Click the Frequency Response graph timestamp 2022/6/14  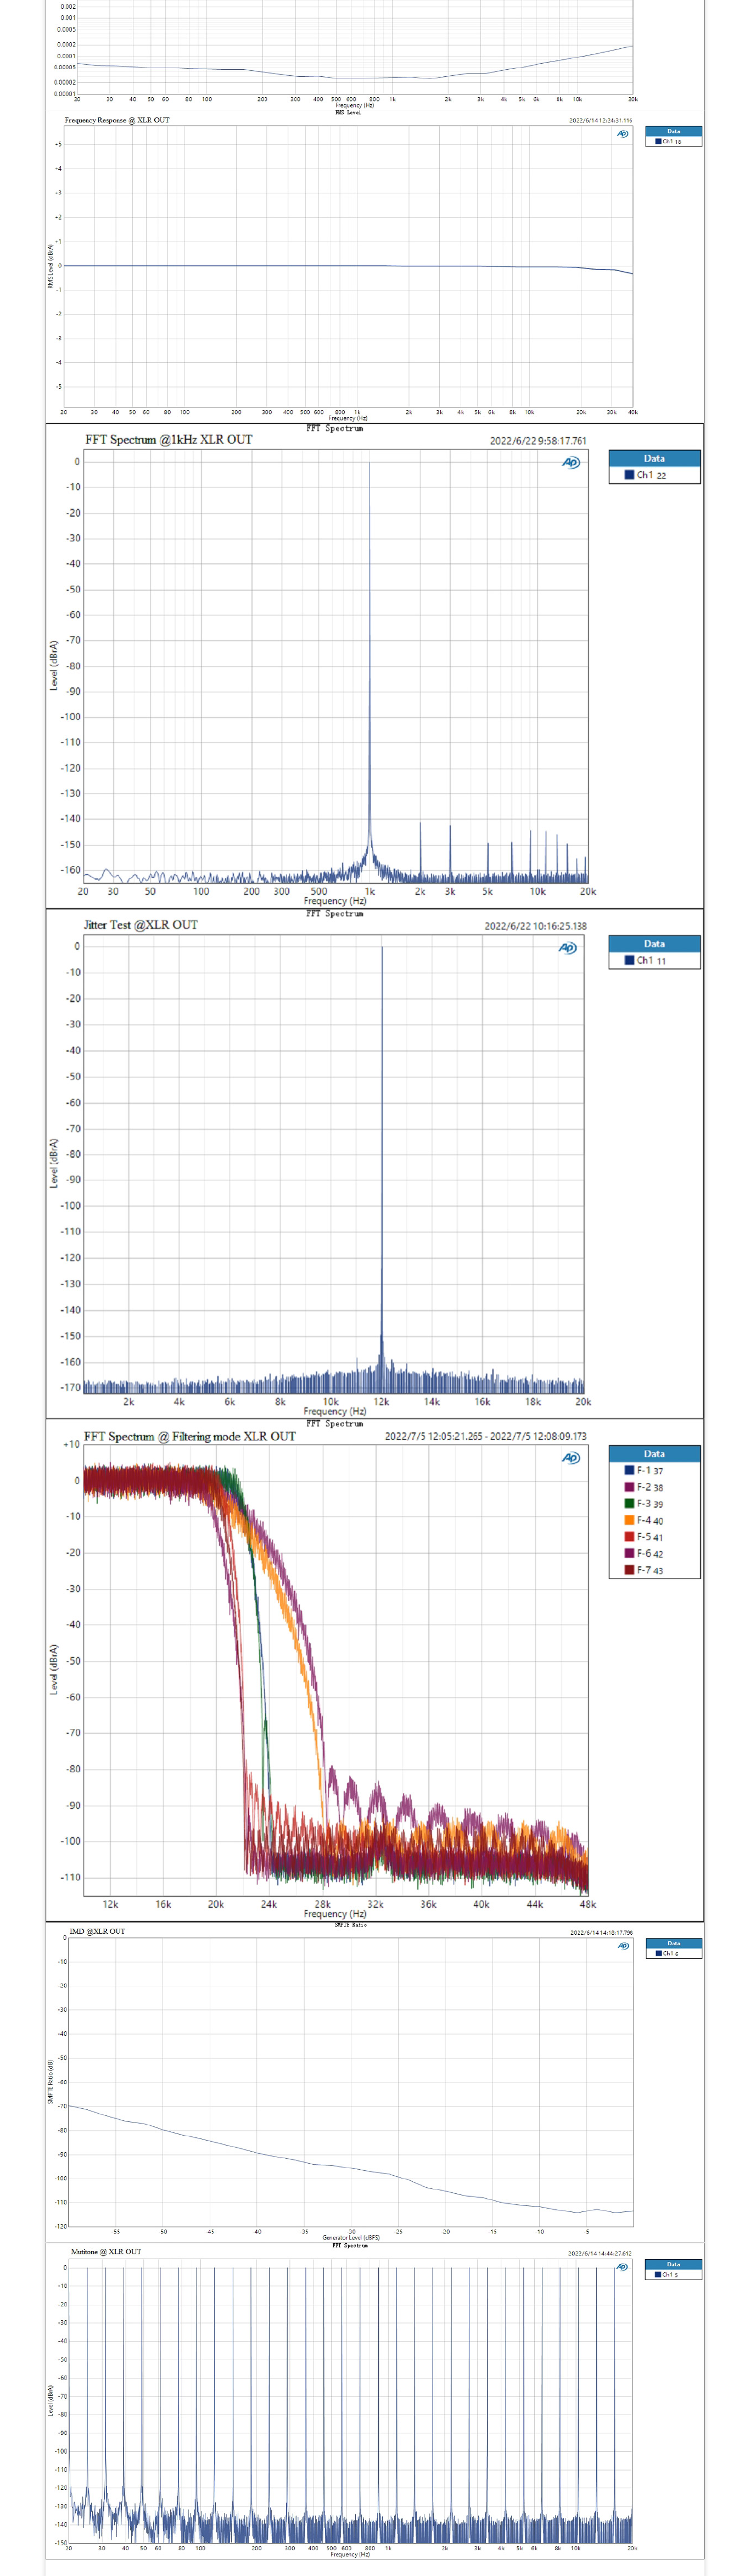601,120
